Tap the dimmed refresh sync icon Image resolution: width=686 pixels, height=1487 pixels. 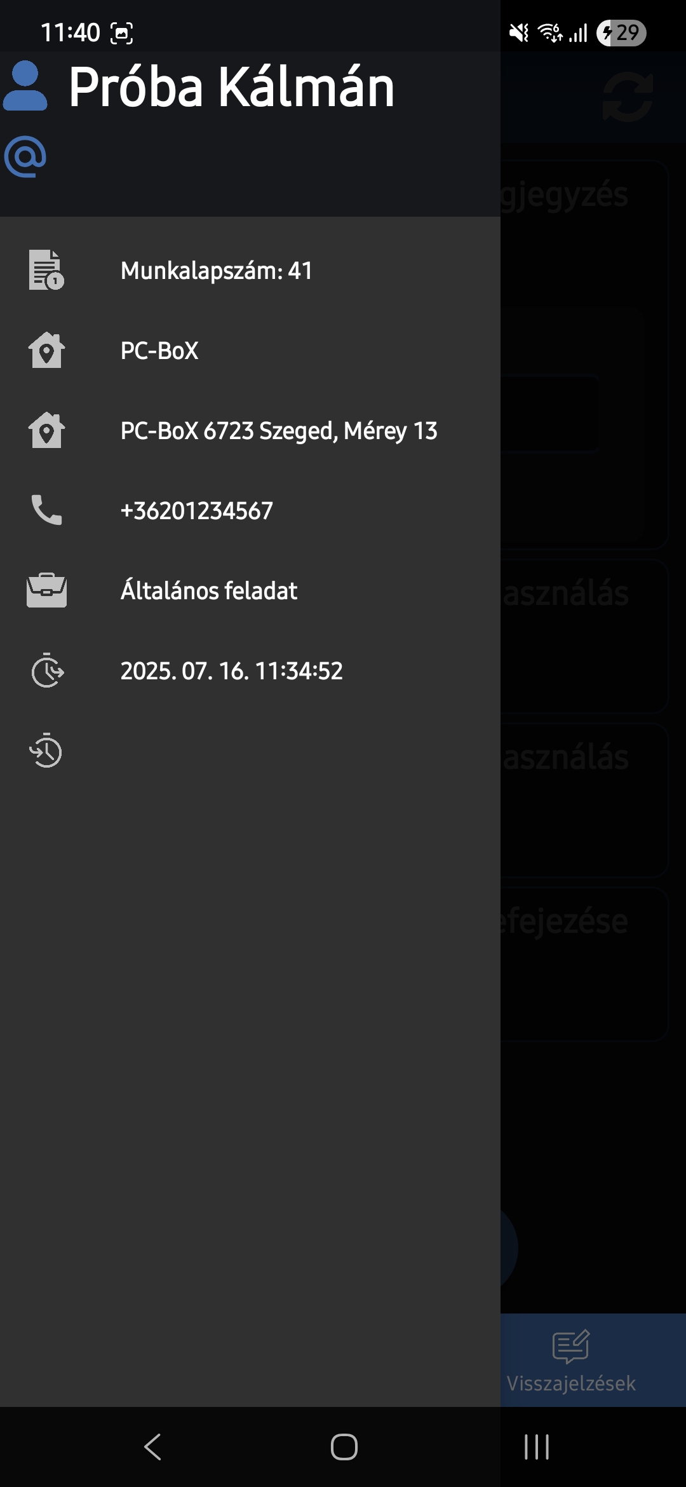628,97
